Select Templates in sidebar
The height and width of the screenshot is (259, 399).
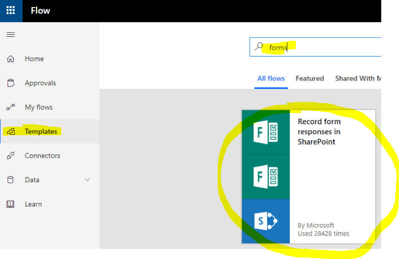tap(41, 131)
